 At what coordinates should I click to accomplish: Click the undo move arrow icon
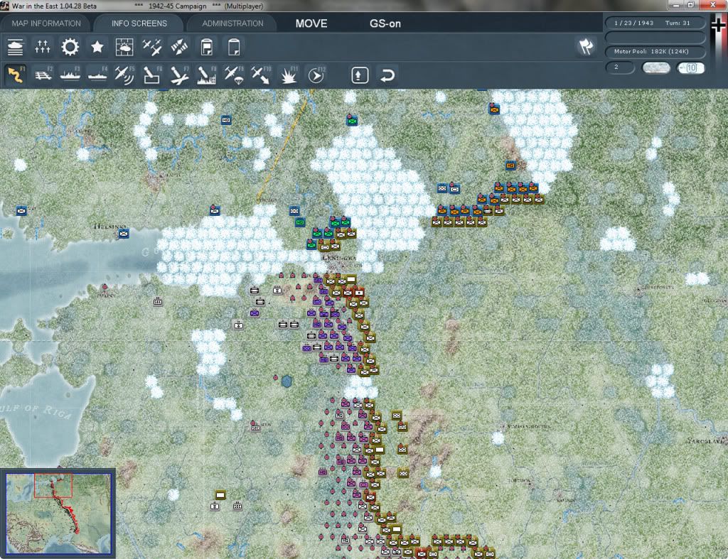click(387, 75)
